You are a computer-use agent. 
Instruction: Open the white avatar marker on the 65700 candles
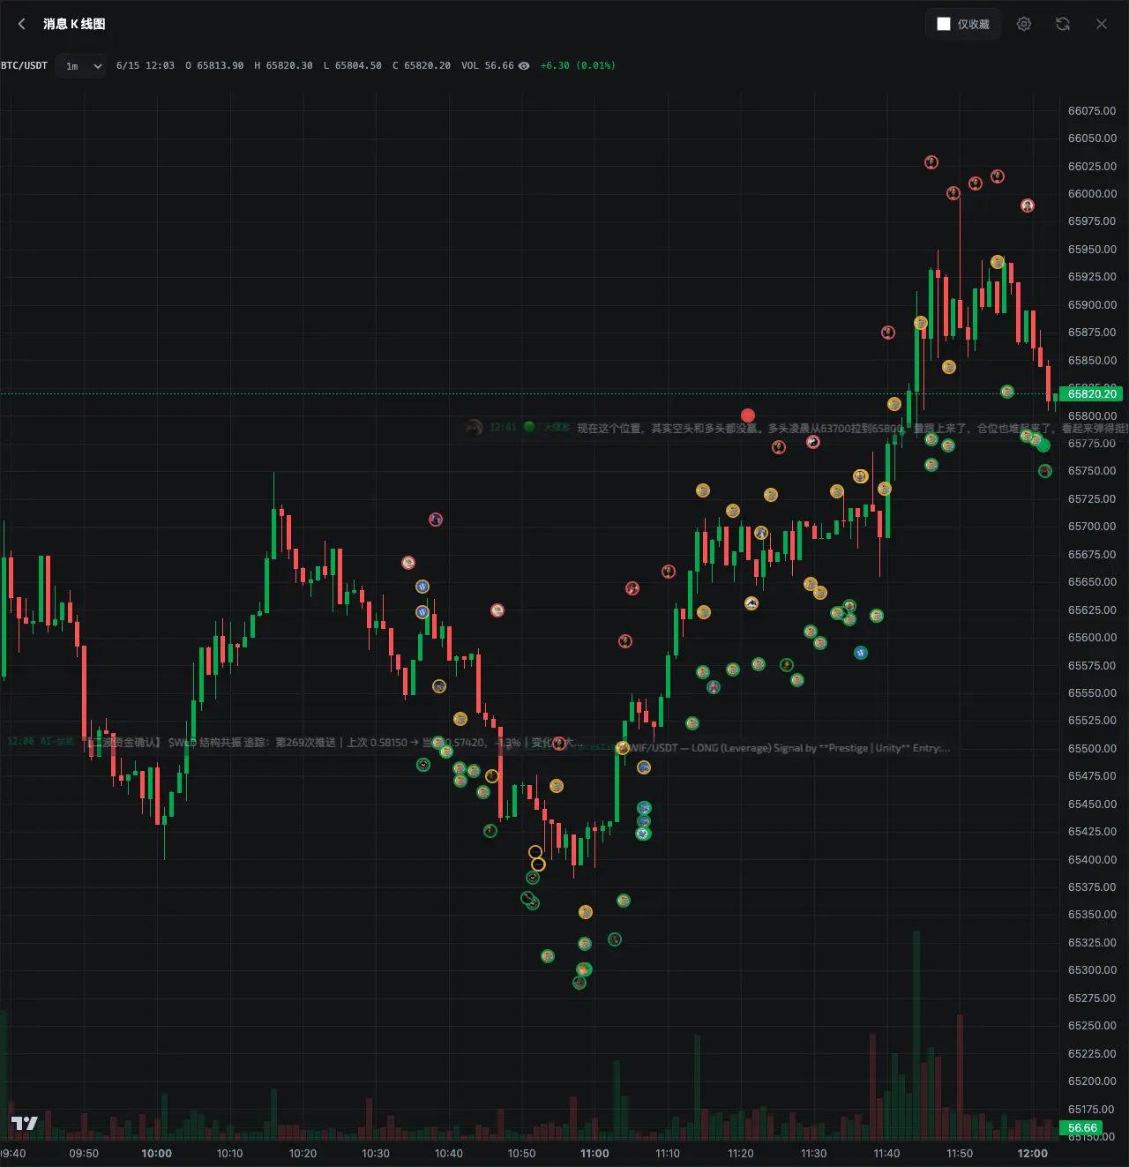(761, 533)
